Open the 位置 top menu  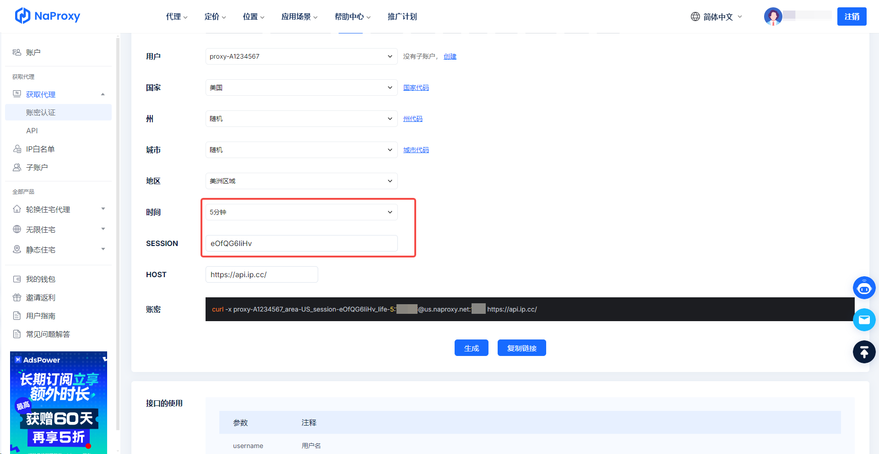254,16
